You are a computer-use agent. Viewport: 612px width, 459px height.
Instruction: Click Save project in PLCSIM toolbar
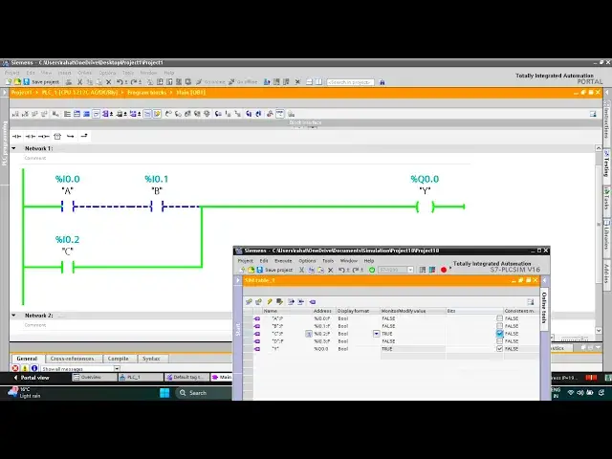tap(274, 270)
